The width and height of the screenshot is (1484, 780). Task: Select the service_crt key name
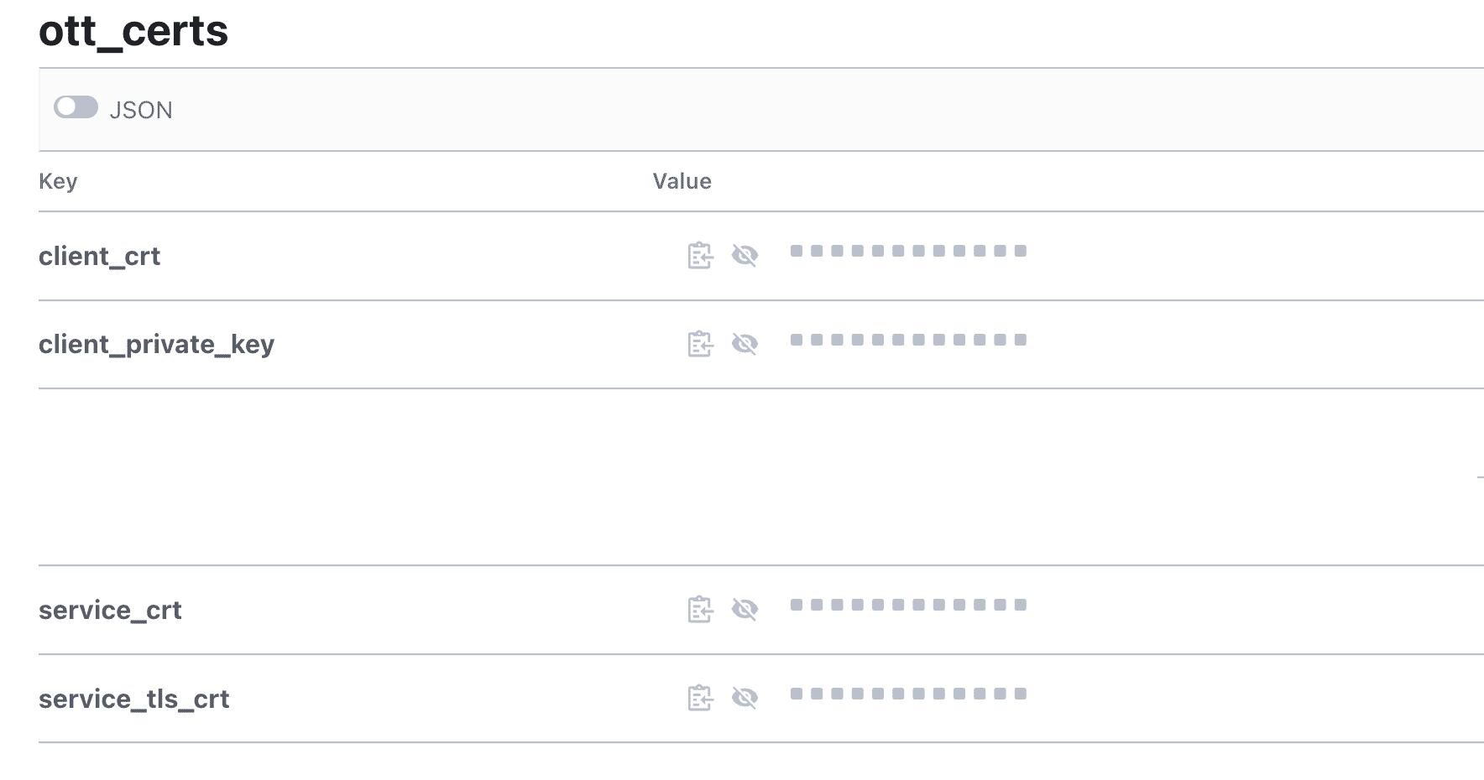pos(110,611)
